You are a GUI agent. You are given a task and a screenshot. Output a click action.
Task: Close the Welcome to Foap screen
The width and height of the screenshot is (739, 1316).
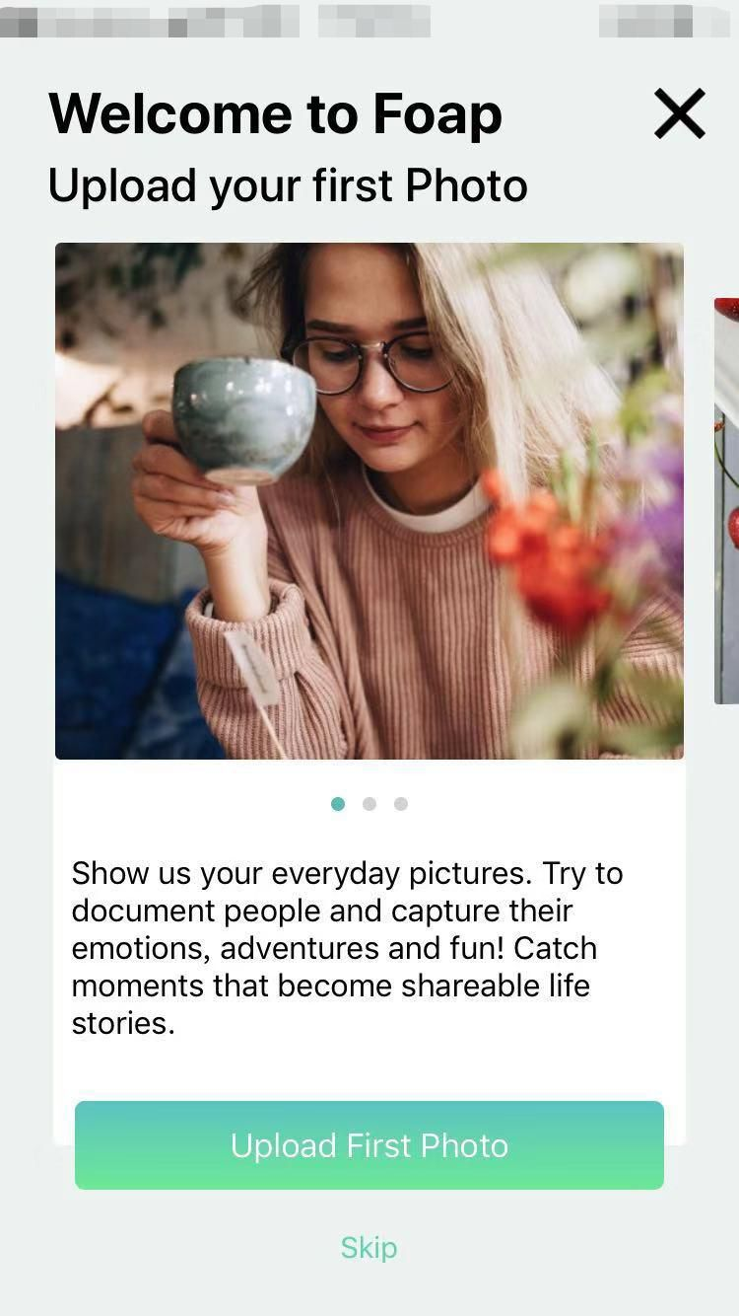680,113
